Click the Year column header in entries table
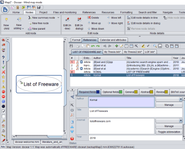The height and width of the screenshot is (149, 185). (x=176, y=58)
